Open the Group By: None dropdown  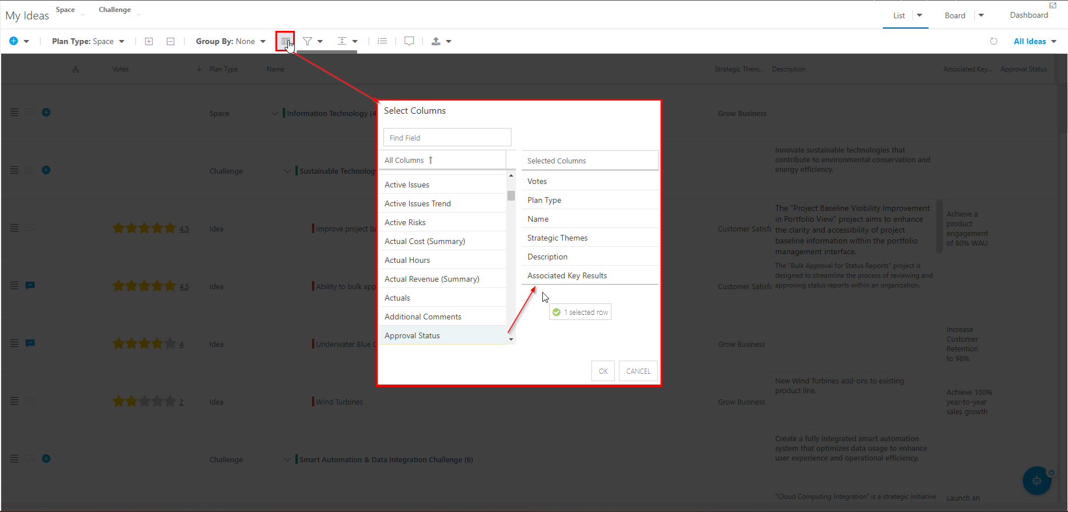pyautogui.click(x=231, y=41)
